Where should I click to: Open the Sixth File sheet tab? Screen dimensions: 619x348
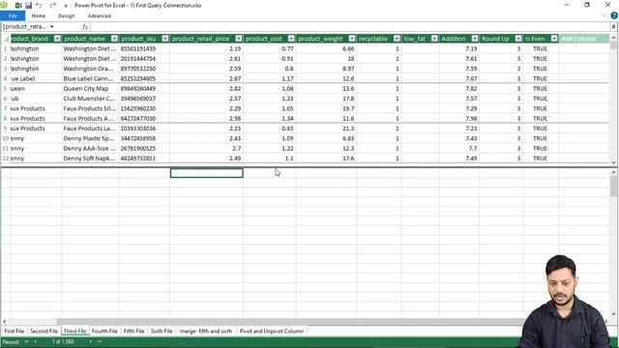click(162, 331)
